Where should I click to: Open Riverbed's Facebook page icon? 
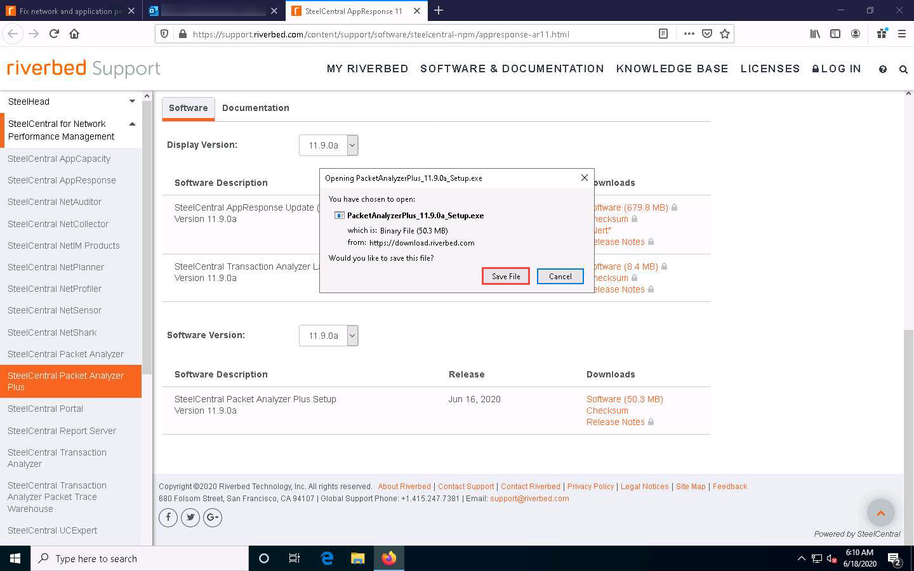168,518
